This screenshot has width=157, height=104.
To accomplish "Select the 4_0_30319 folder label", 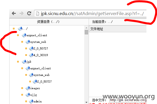I will click(x=41, y=55).
